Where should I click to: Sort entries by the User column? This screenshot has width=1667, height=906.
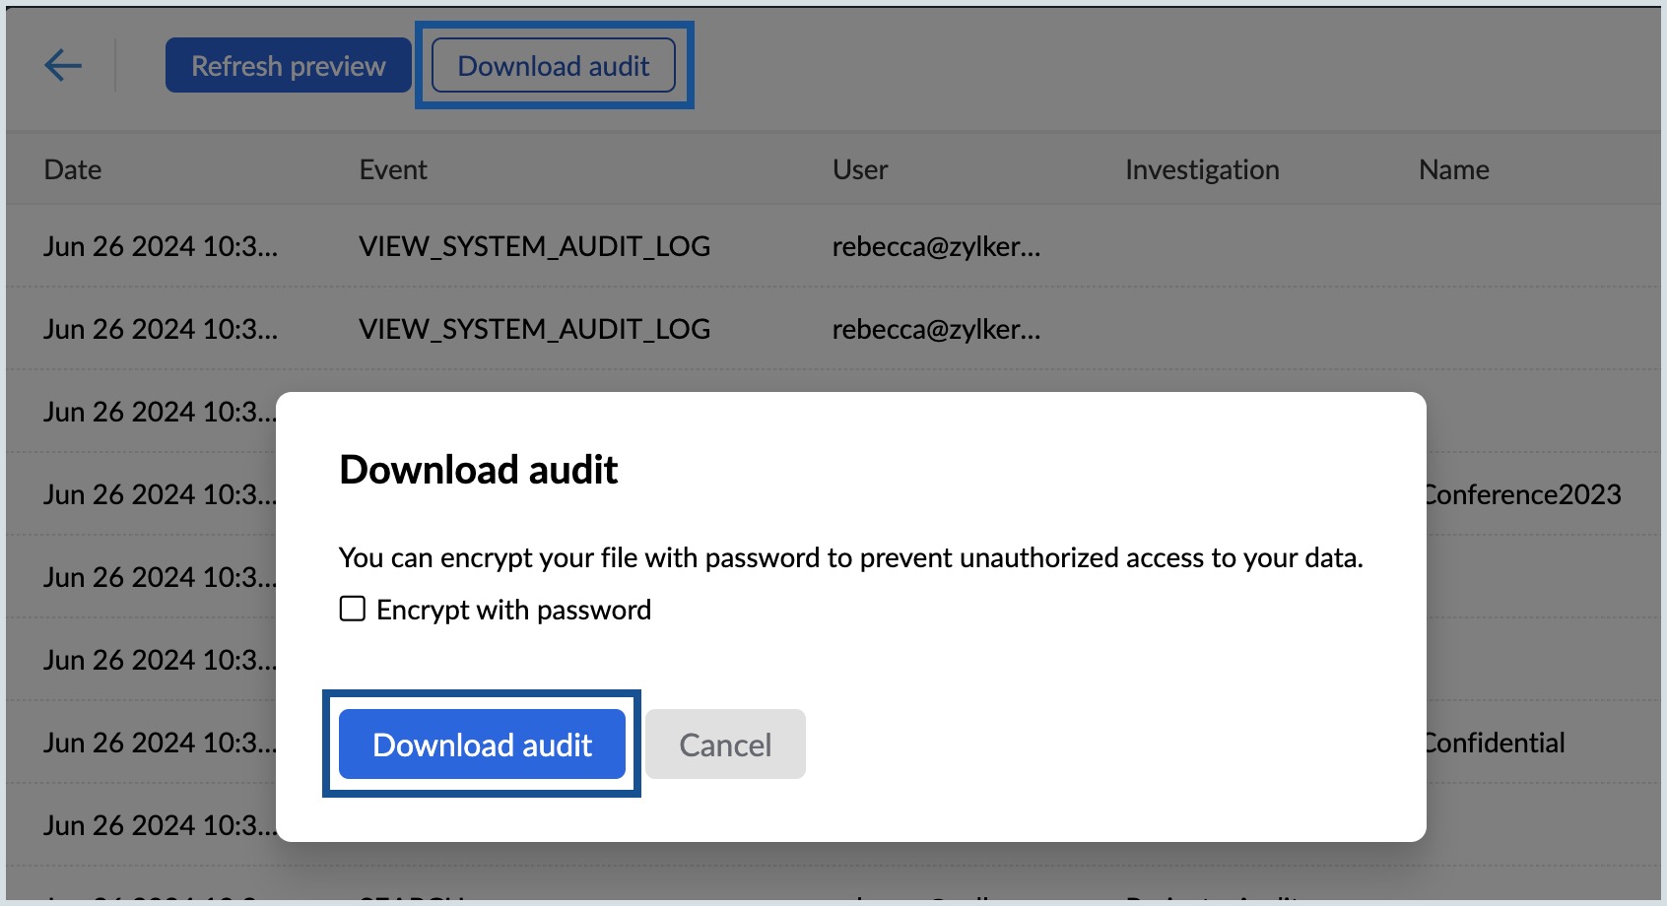[859, 168]
